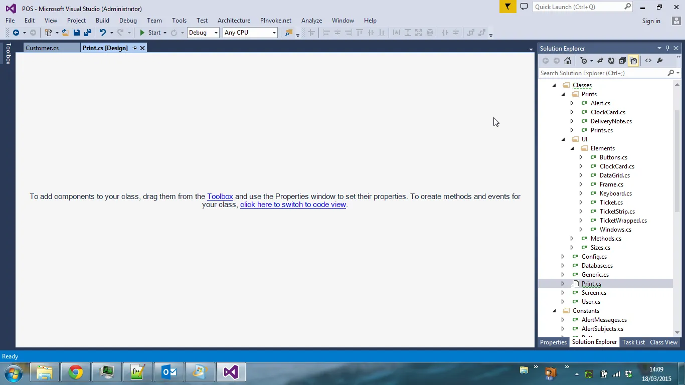Open the File menu

tap(10, 21)
